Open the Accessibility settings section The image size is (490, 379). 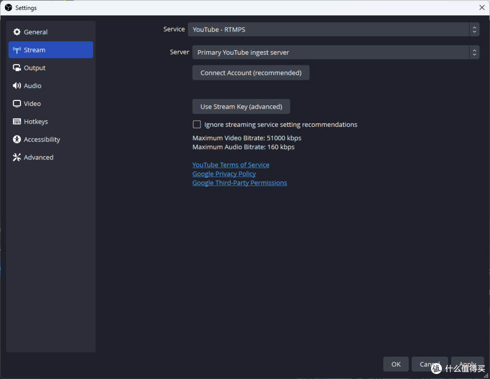click(x=51, y=139)
